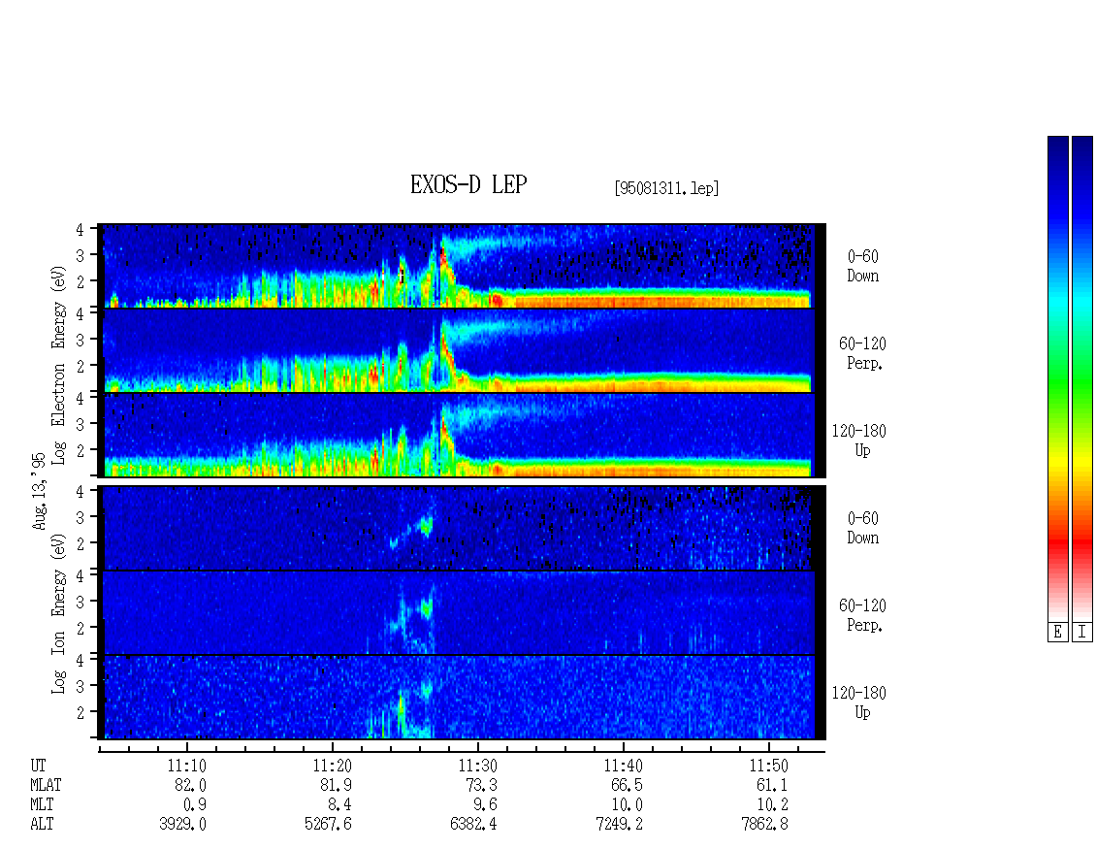Click the electron panel's '120-180 Up' label

coord(859,441)
